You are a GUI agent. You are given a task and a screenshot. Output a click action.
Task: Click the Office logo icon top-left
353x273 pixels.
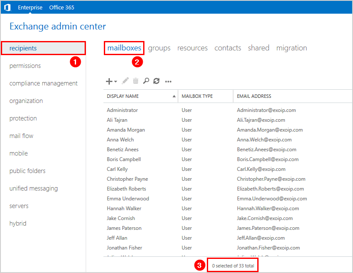[7, 7]
